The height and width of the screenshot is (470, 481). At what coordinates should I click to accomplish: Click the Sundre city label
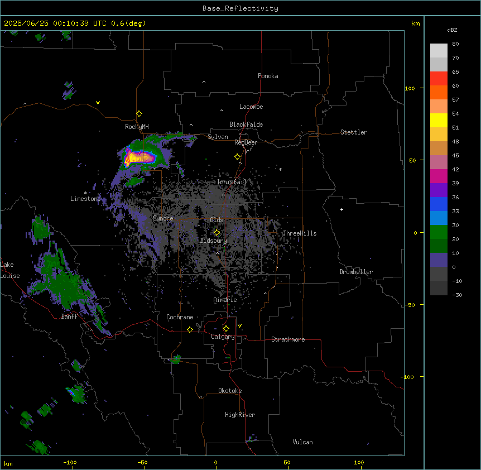(163, 218)
